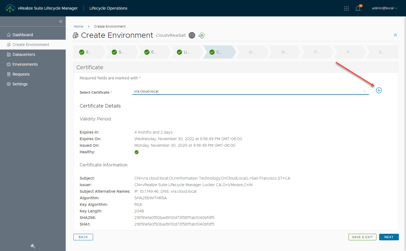
Task: Click the plus icon to add a certificate
Action: tap(379, 90)
